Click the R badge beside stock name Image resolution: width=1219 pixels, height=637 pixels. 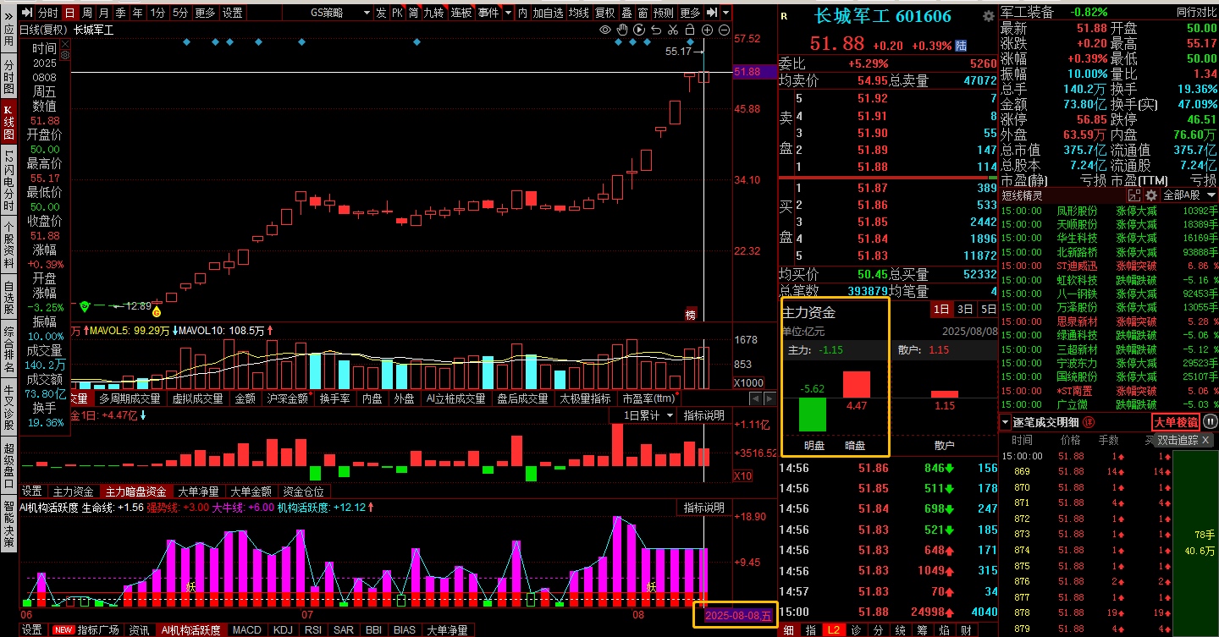point(783,16)
